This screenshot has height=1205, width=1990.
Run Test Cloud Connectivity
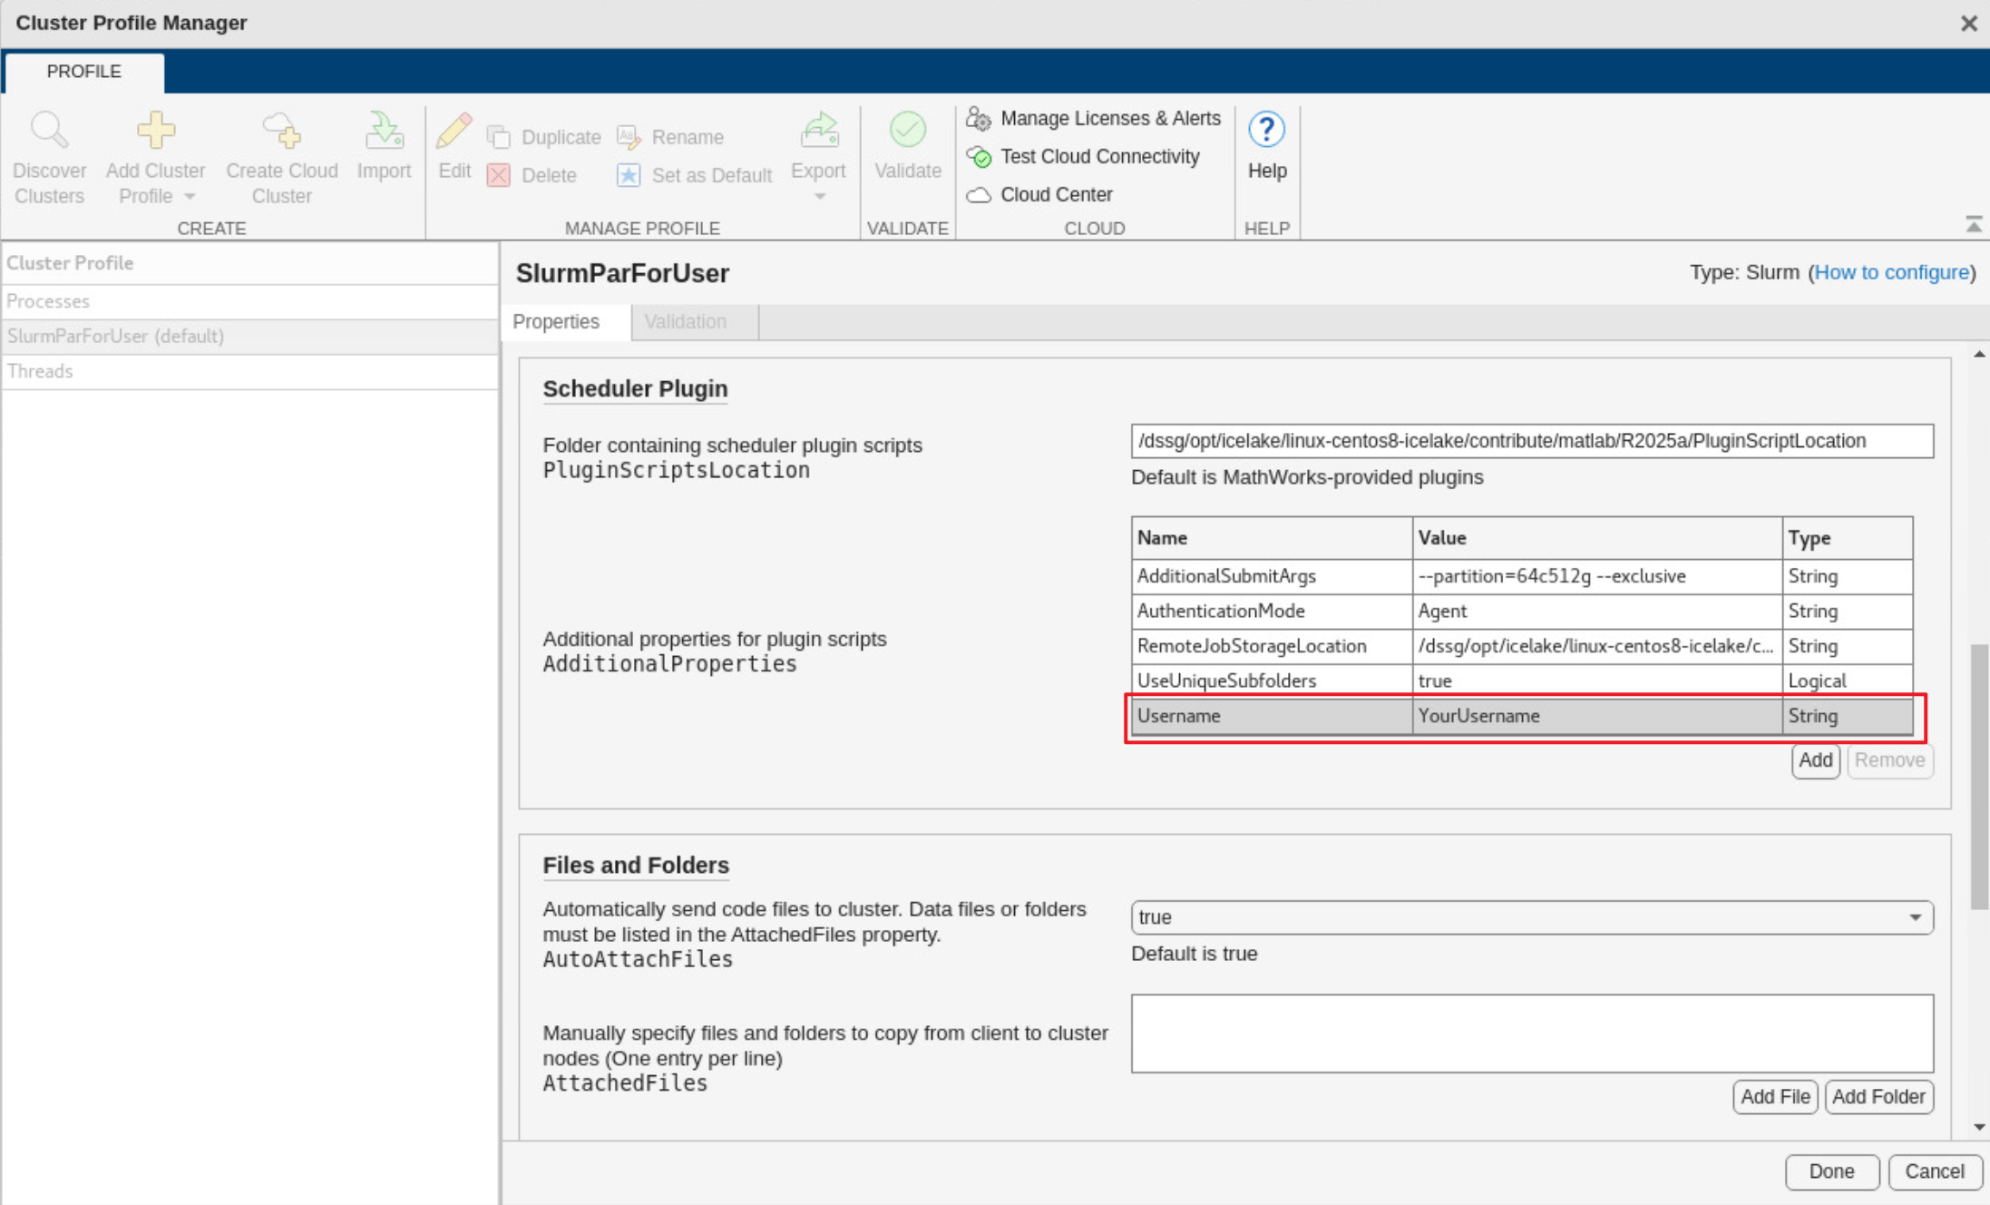point(1083,157)
